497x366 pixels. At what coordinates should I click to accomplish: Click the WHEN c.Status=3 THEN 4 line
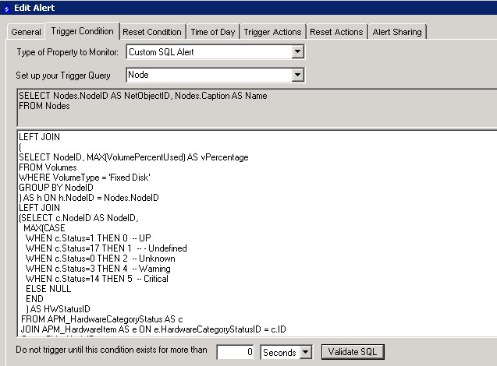[x=98, y=269]
